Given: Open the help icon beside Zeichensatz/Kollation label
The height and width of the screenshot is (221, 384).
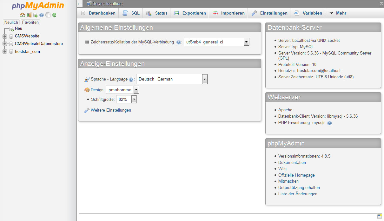Looking at the screenshot, I should pyautogui.click(x=179, y=42).
